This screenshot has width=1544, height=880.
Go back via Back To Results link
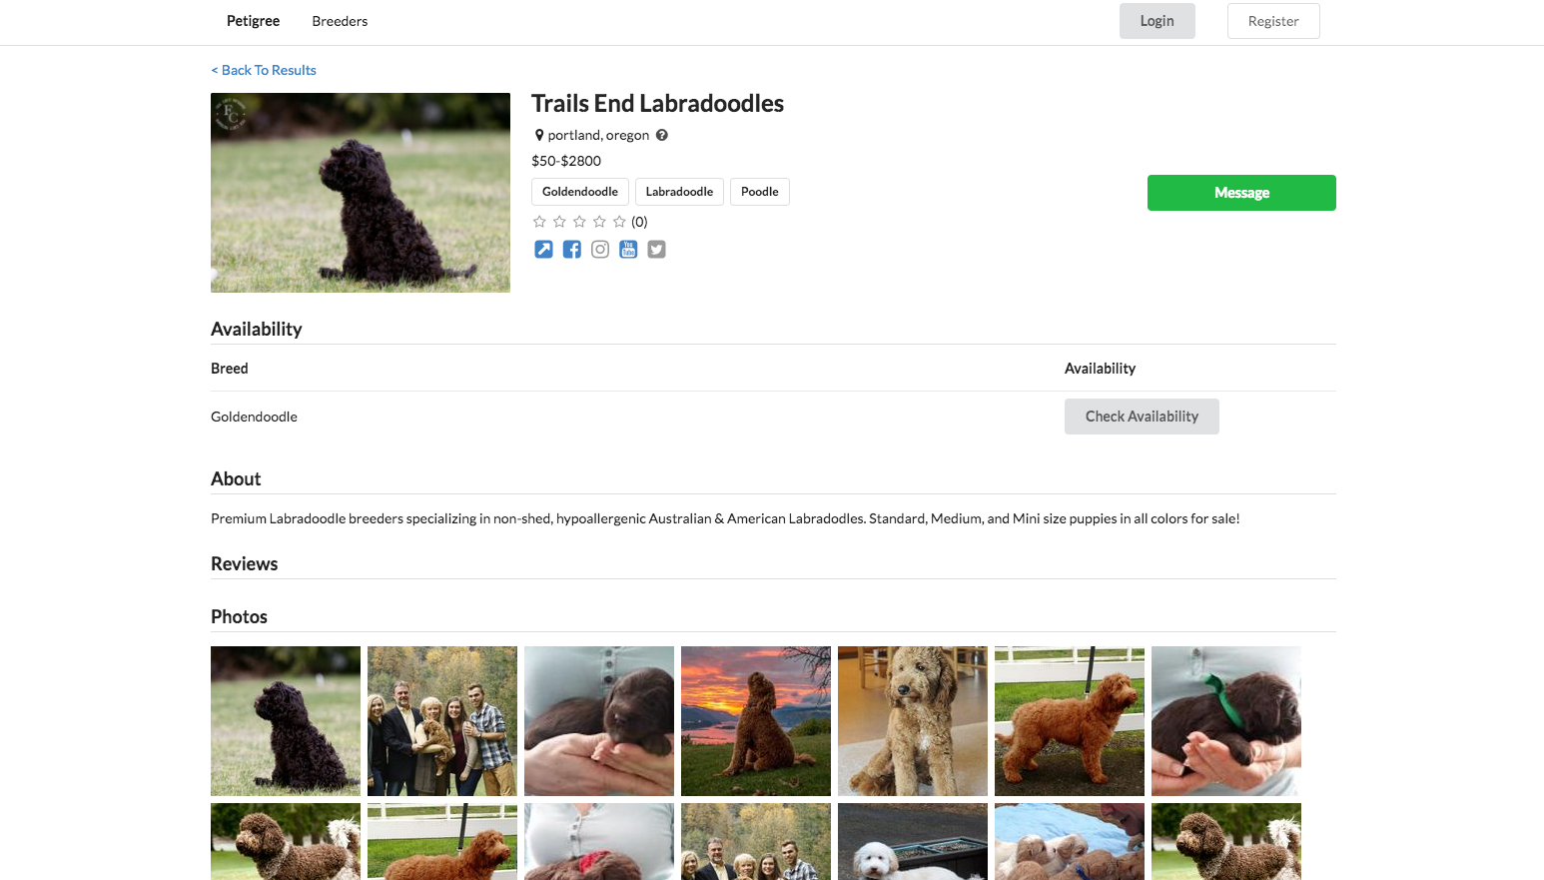pos(264,70)
